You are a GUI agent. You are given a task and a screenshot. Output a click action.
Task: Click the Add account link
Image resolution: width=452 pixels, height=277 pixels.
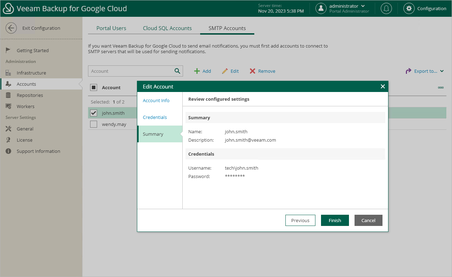[207, 71]
